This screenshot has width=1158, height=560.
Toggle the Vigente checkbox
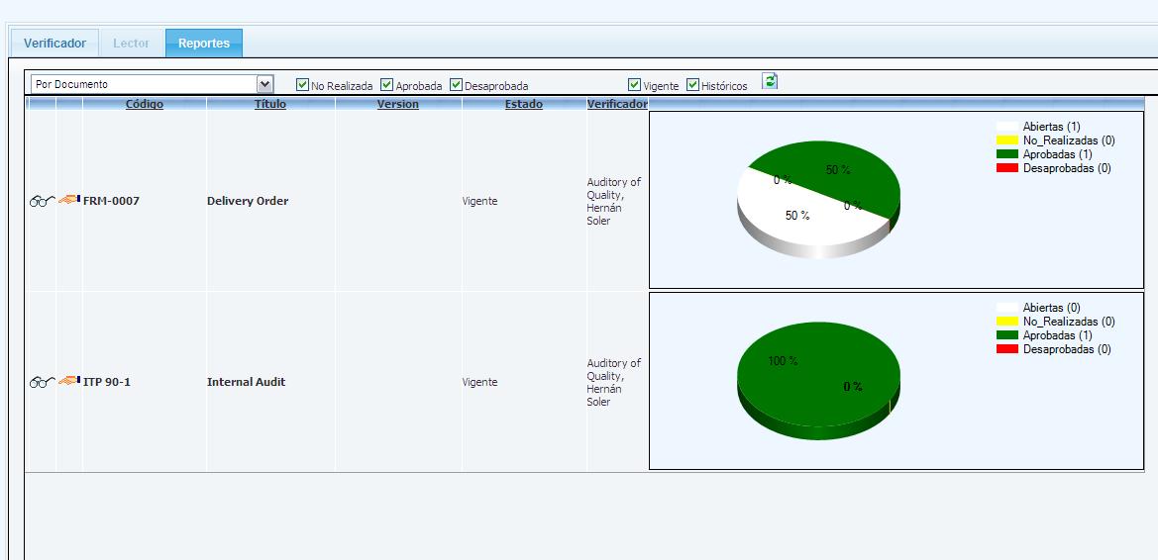[x=634, y=85]
